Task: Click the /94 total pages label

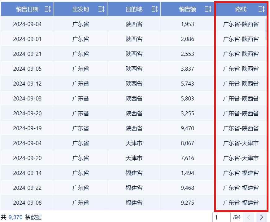Action: [x=237, y=217]
